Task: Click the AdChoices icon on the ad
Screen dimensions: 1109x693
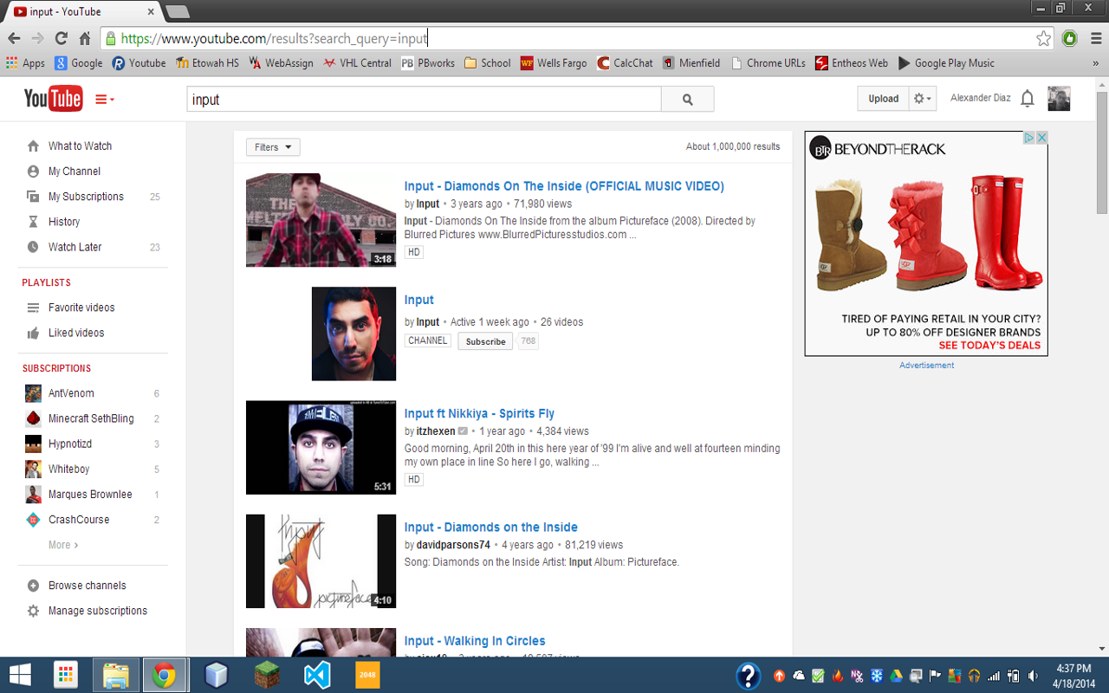Action: click(1029, 138)
